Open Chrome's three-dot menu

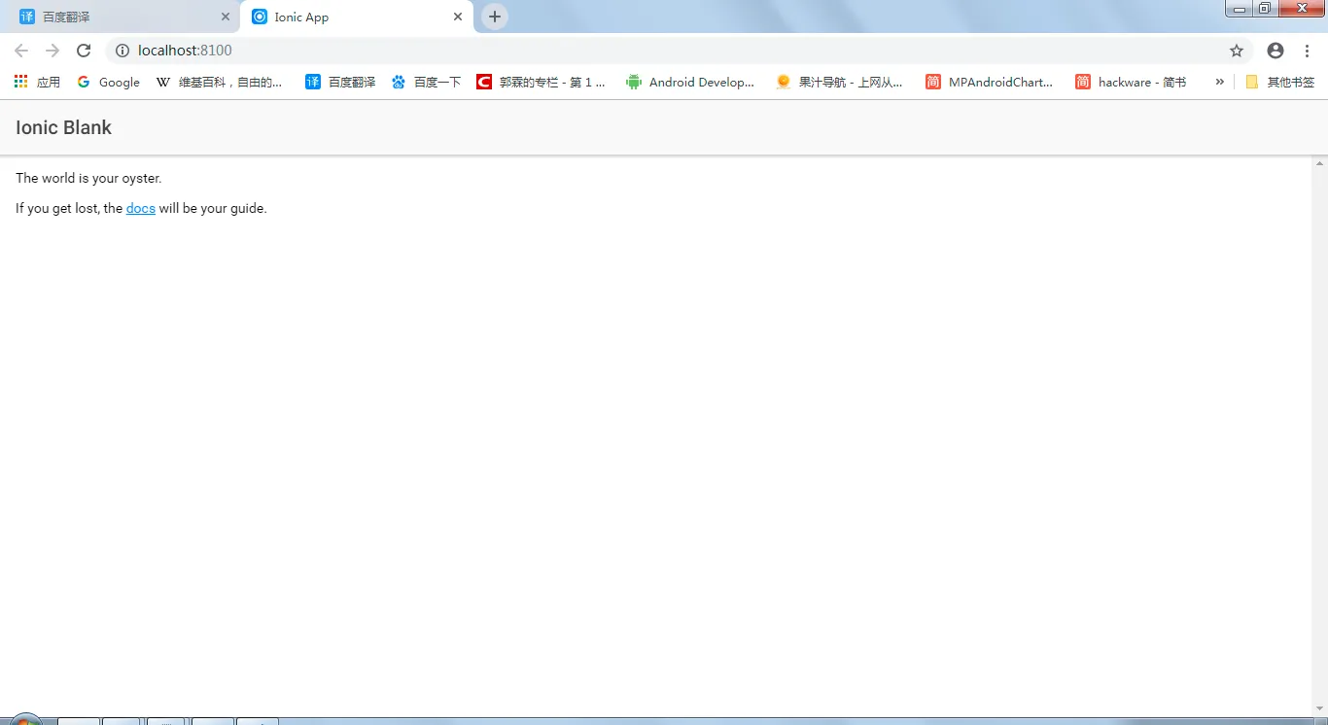[1308, 51]
